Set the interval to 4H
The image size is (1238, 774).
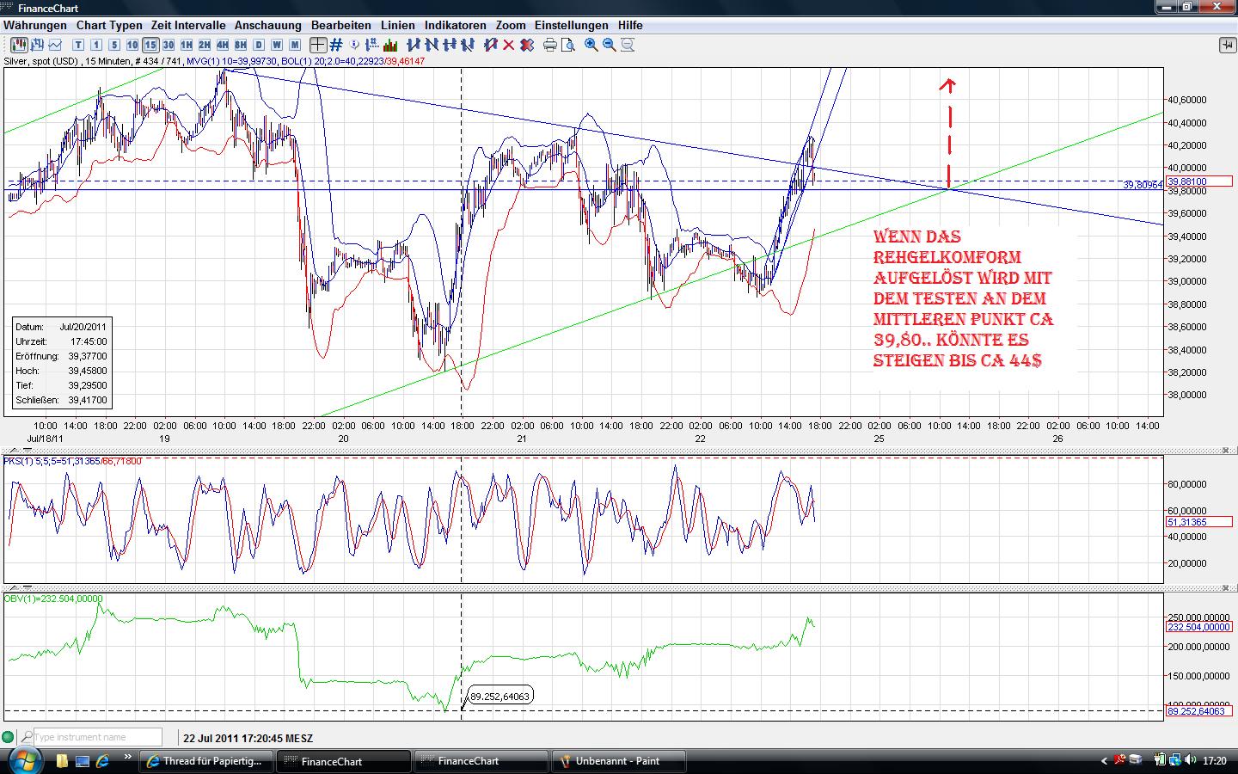point(223,45)
